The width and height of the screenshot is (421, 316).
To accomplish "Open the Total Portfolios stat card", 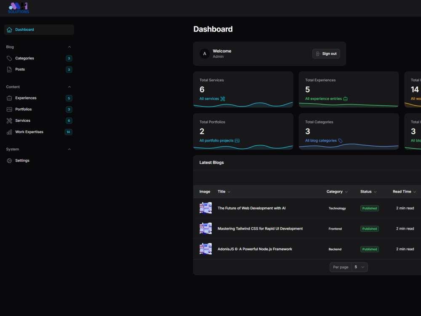I will 243,131.
